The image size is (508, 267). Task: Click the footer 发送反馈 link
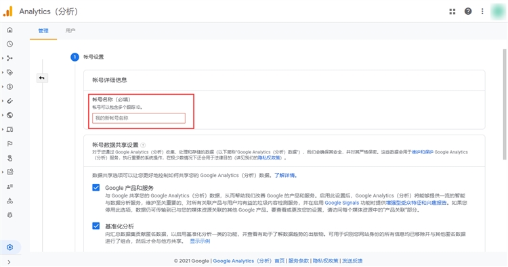(x=352, y=261)
